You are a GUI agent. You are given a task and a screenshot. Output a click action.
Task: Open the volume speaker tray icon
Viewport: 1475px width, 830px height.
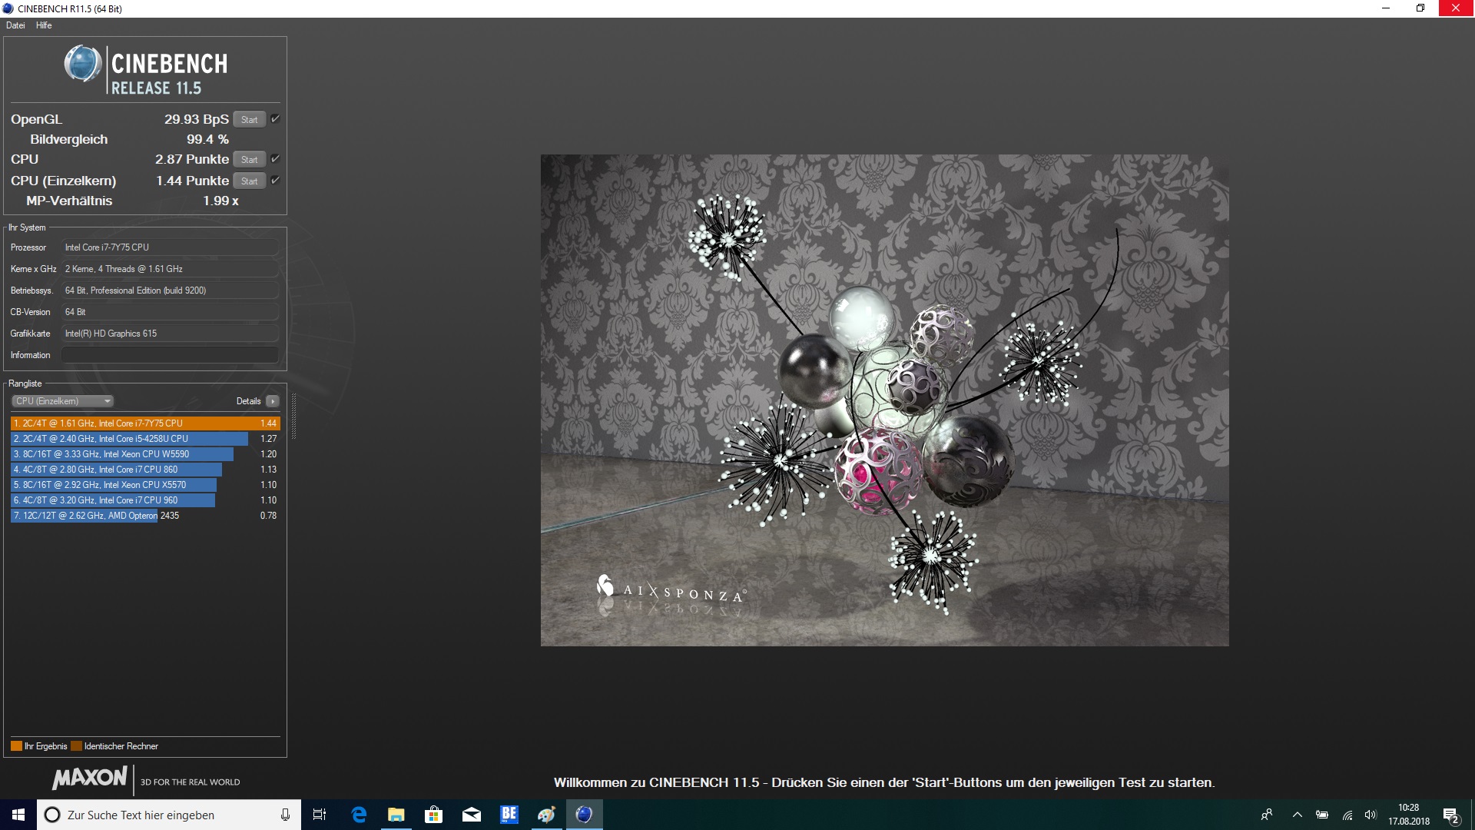coord(1371,815)
